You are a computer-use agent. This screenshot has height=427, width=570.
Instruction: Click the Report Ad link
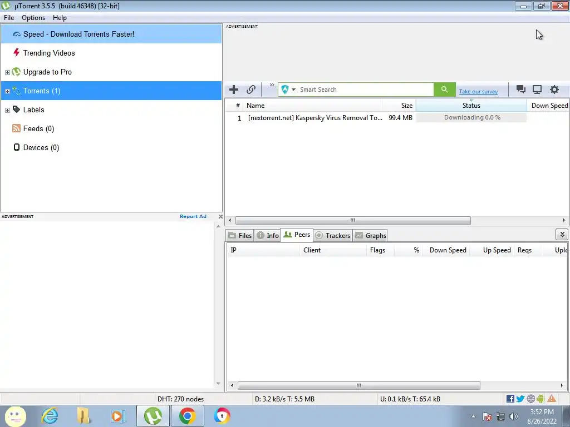193,216
